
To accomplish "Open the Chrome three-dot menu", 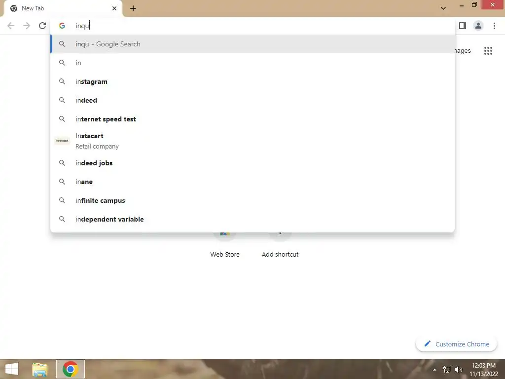I will point(494,26).
